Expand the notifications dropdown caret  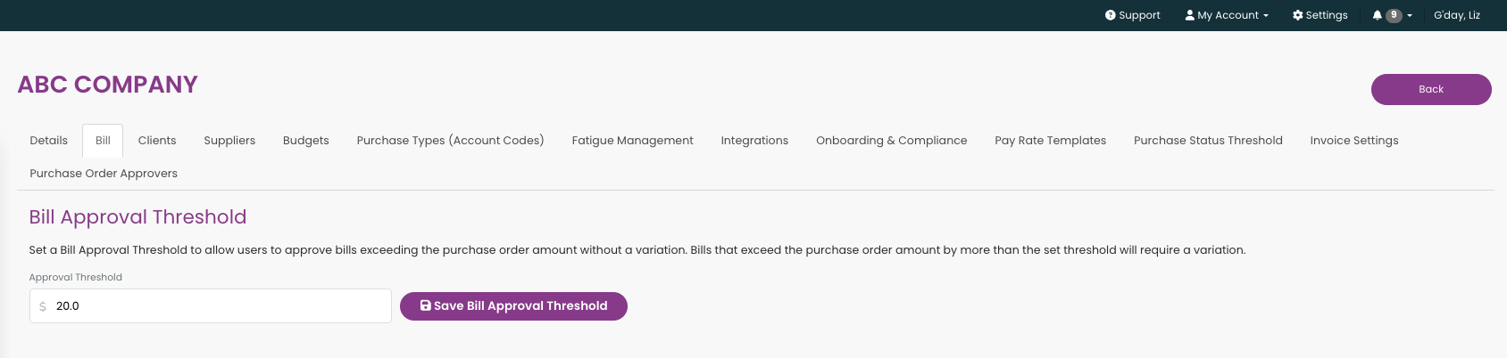tap(1410, 16)
